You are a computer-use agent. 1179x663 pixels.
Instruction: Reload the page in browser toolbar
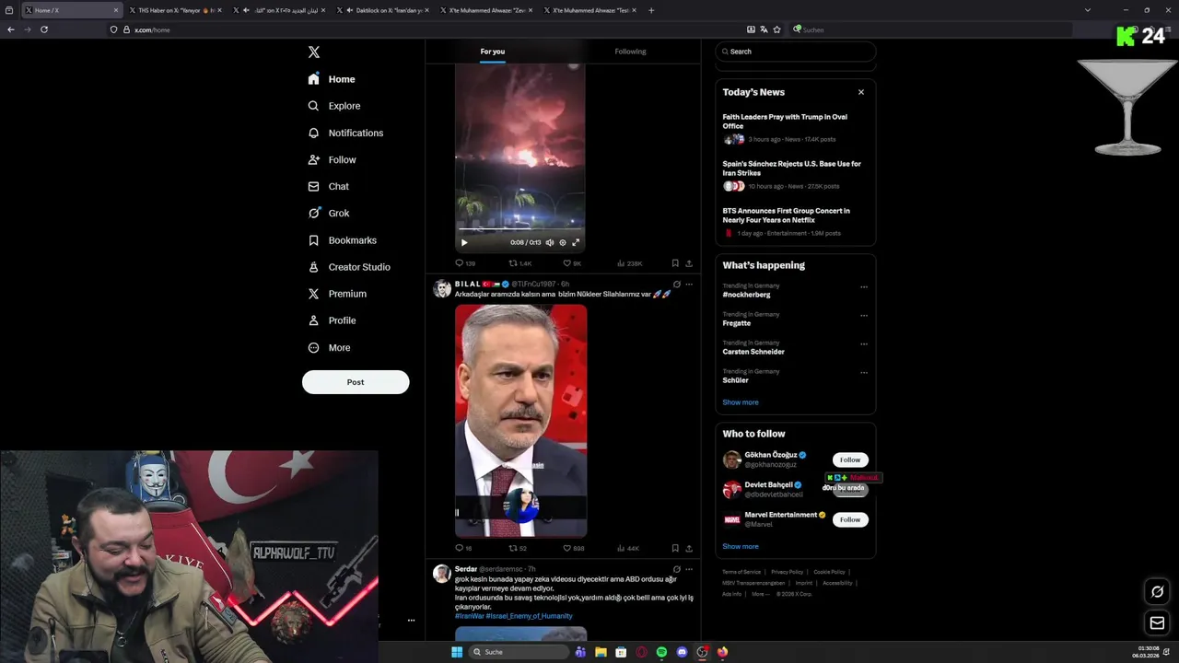pyautogui.click(x=43, y=29)
